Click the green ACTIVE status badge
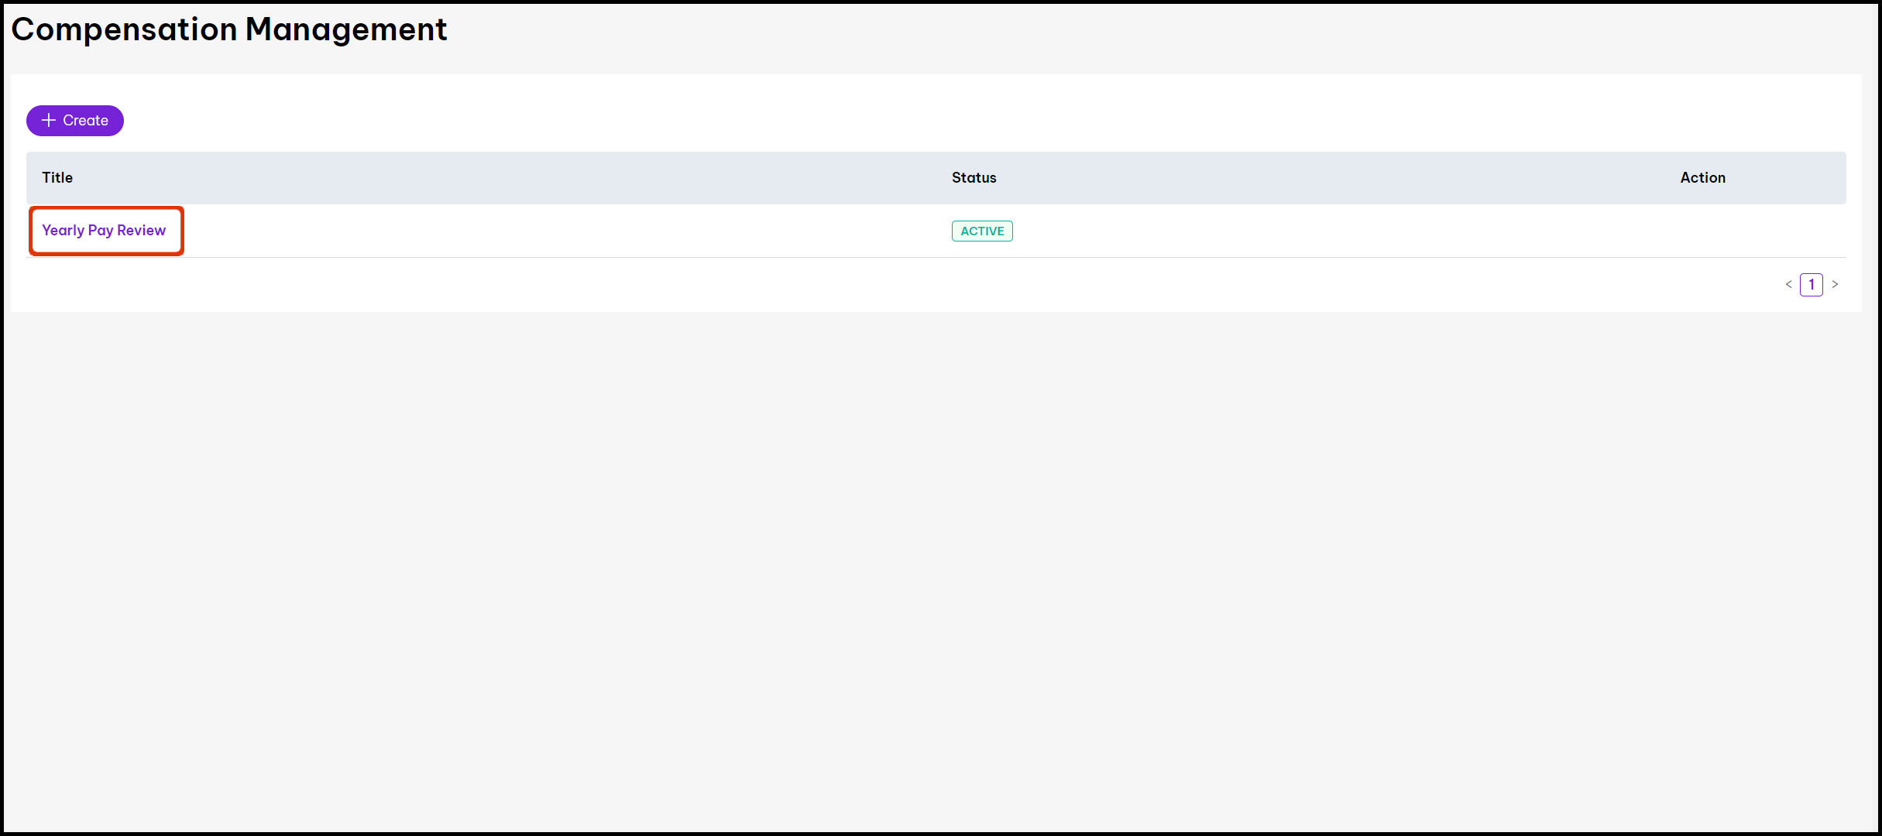Viewport: 1882px width, 836px height. click(x=981, y=231)
